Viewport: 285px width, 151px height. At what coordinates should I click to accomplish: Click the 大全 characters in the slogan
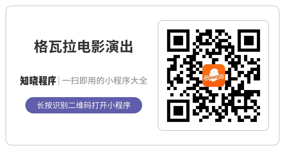(x=139, y=81)
